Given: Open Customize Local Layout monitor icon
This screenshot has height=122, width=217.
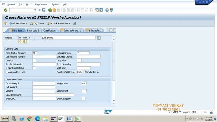Looking at the screenshot, I should [111, 10].
